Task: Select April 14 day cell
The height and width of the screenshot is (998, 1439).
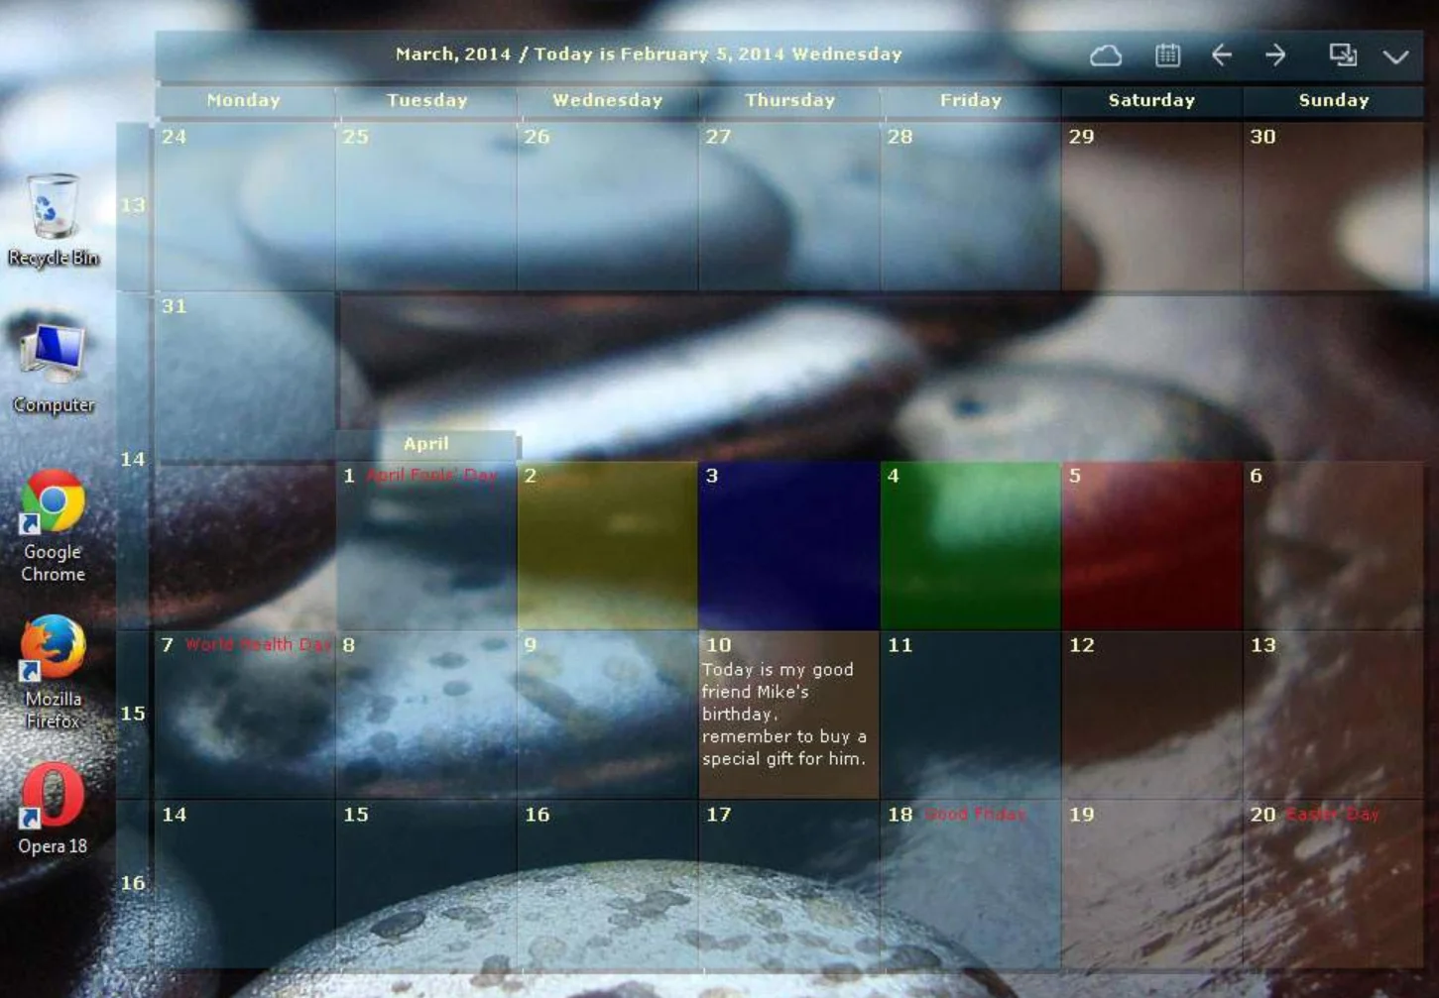Action: coord(245,884)
